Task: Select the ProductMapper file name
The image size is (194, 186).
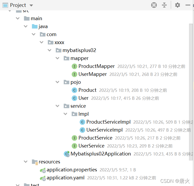Action: click(x=97, y=66)
